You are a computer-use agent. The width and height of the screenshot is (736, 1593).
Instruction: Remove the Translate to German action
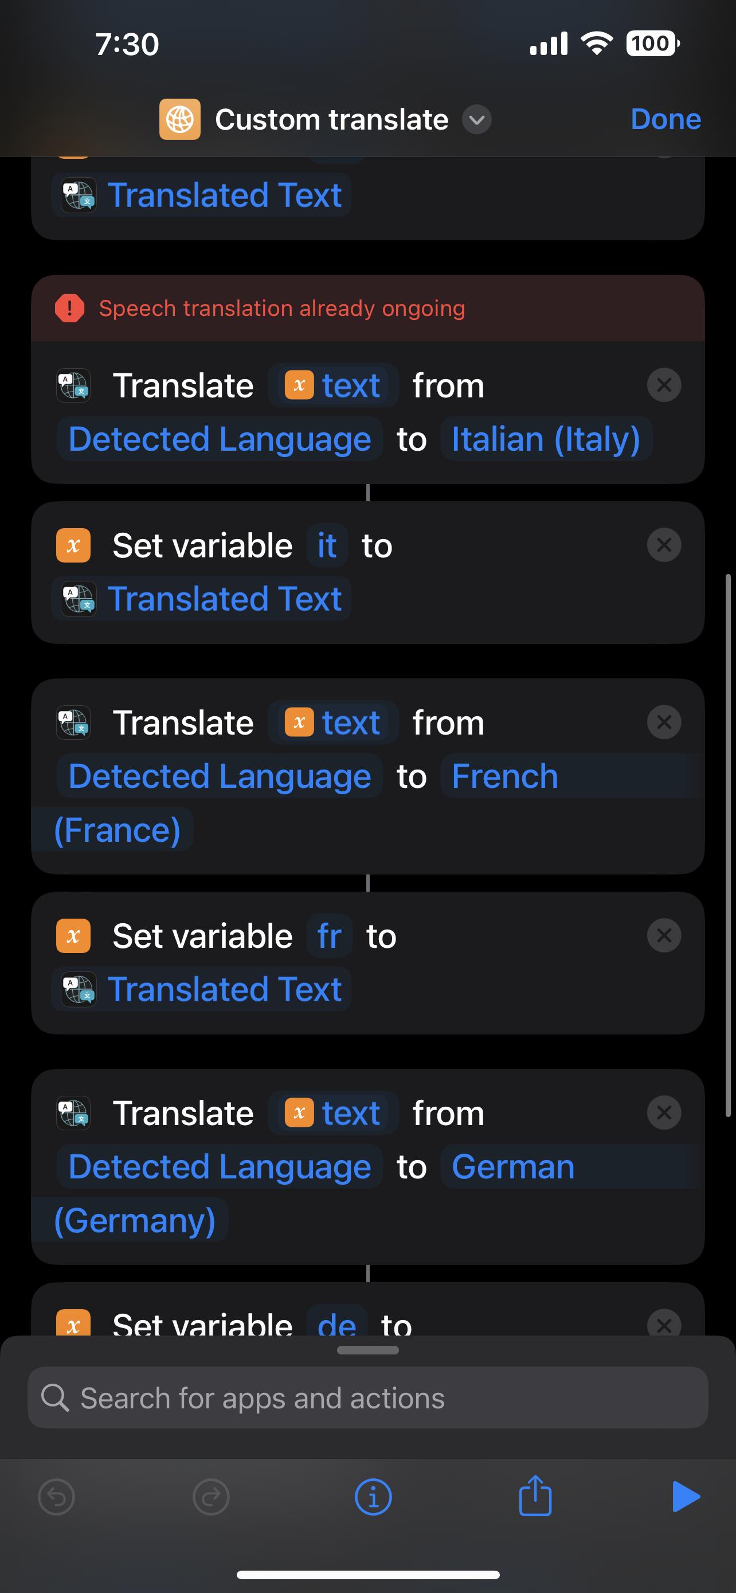(664, 1112)
